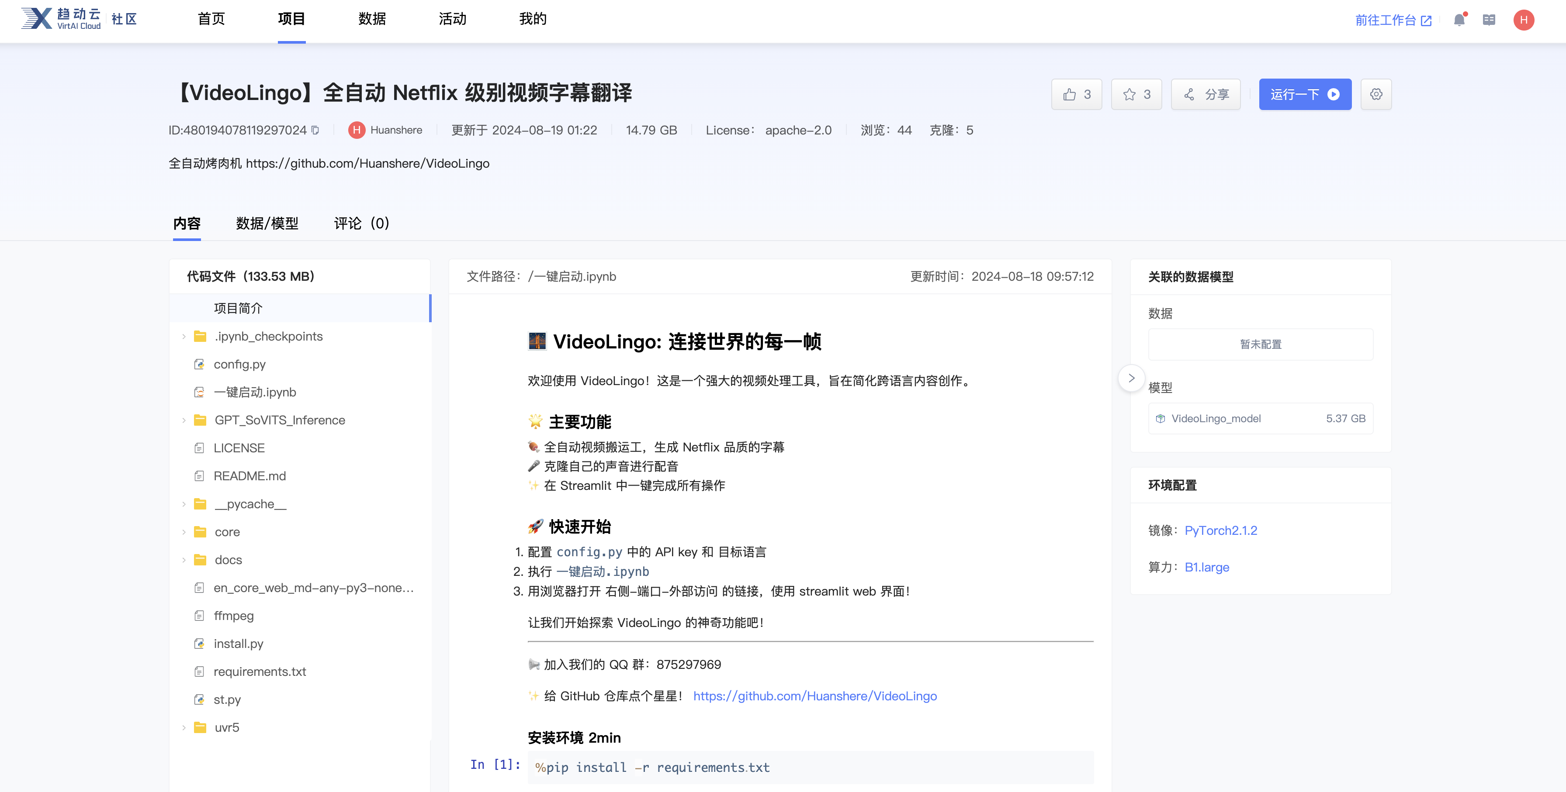Open the GitHub VideoLingo repository link
The image size is (1566, 792).
pos(814,696)
